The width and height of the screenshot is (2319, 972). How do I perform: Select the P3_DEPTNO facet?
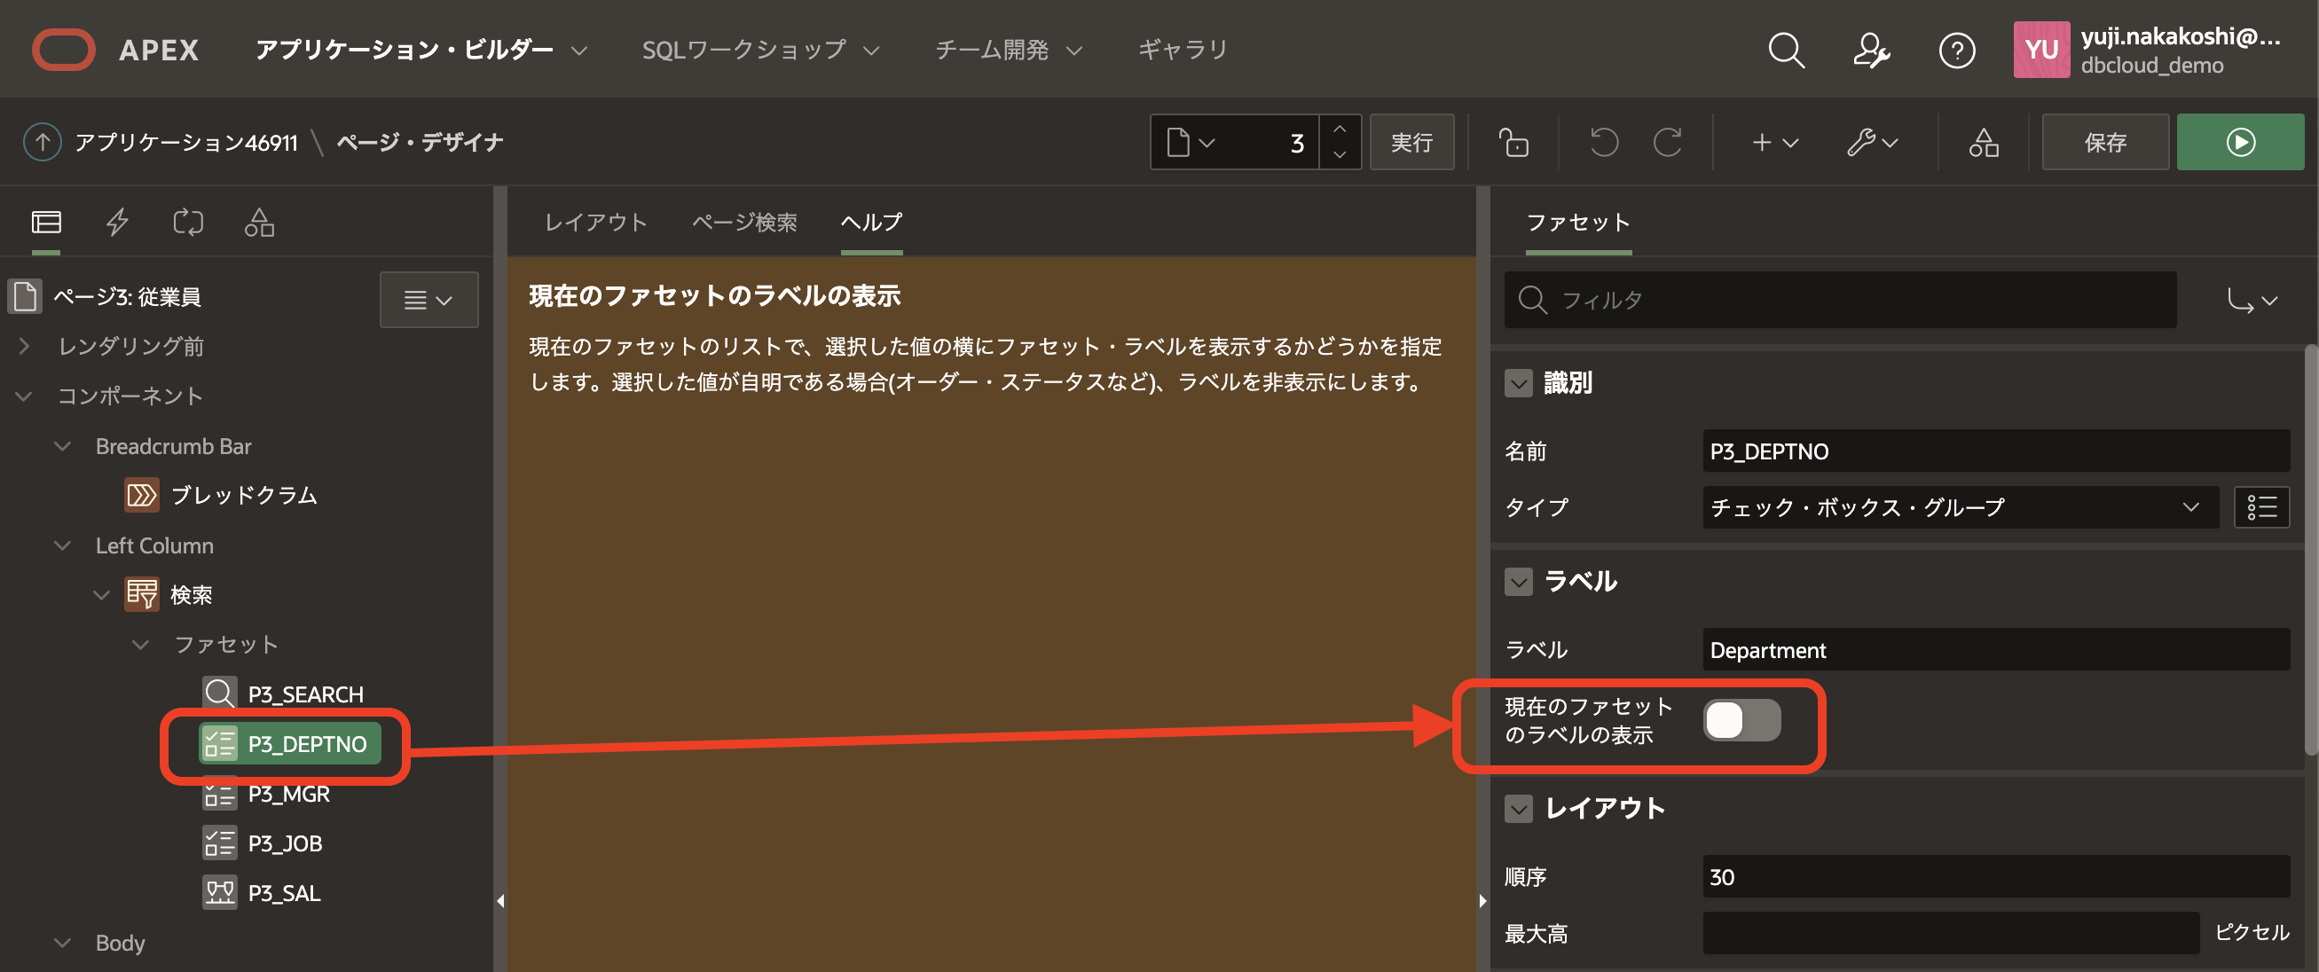point(290,744)
